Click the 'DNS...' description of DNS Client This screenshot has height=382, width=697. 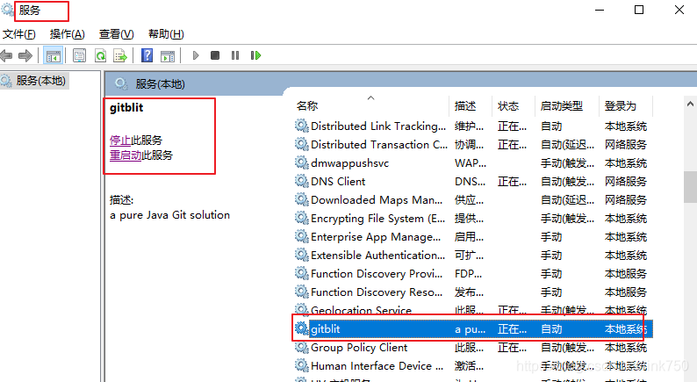(470, 182)
